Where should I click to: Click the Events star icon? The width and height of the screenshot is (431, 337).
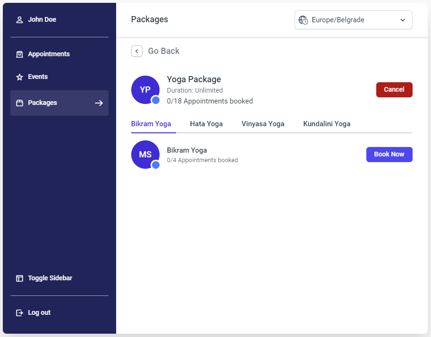click(19, 77)
